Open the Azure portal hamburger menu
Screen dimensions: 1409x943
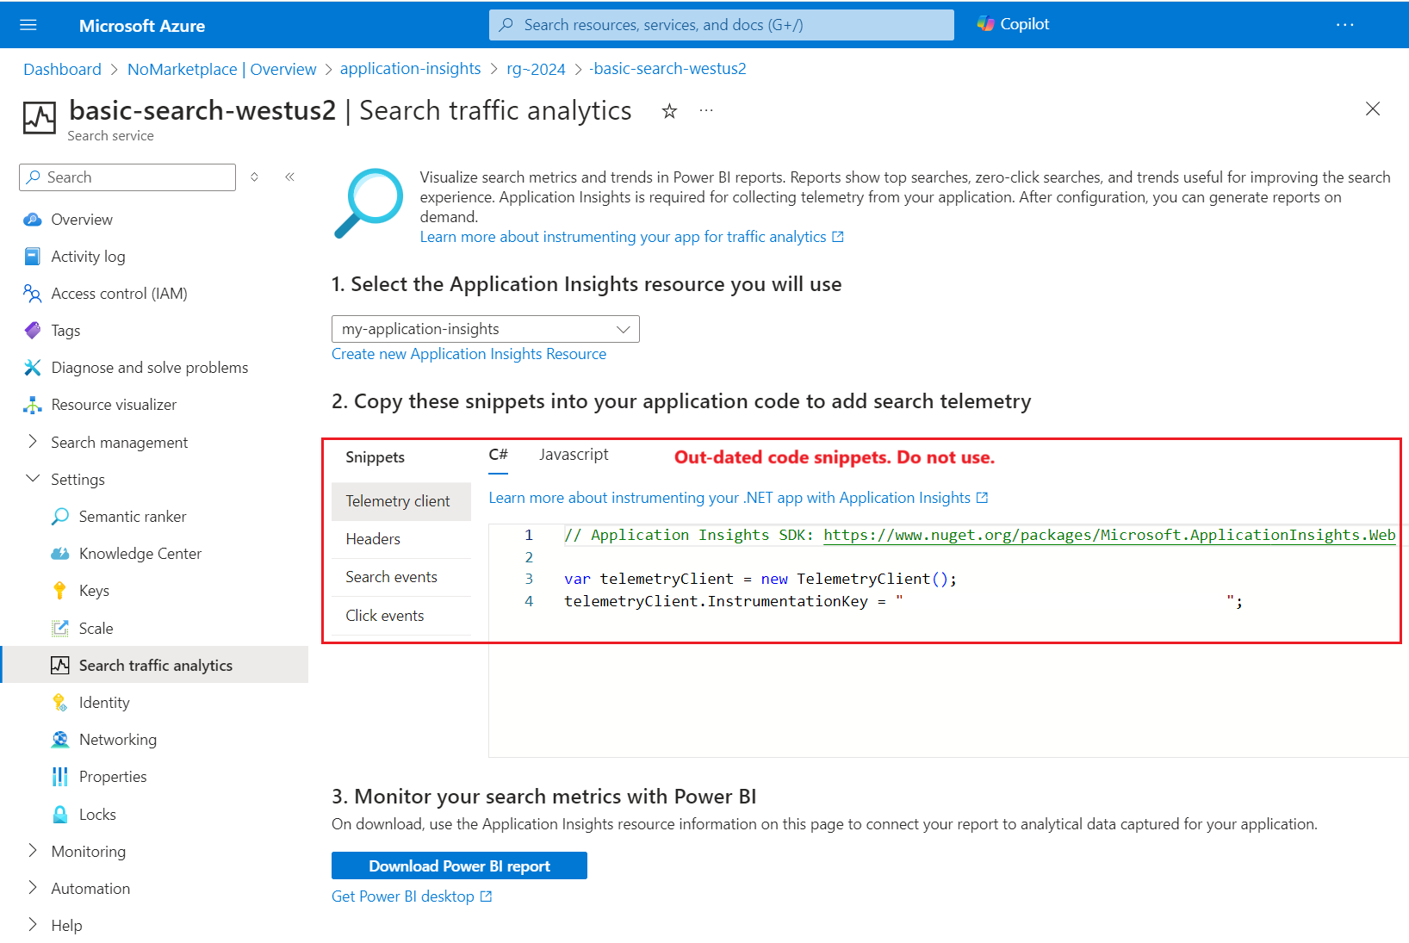click(28, 24)
